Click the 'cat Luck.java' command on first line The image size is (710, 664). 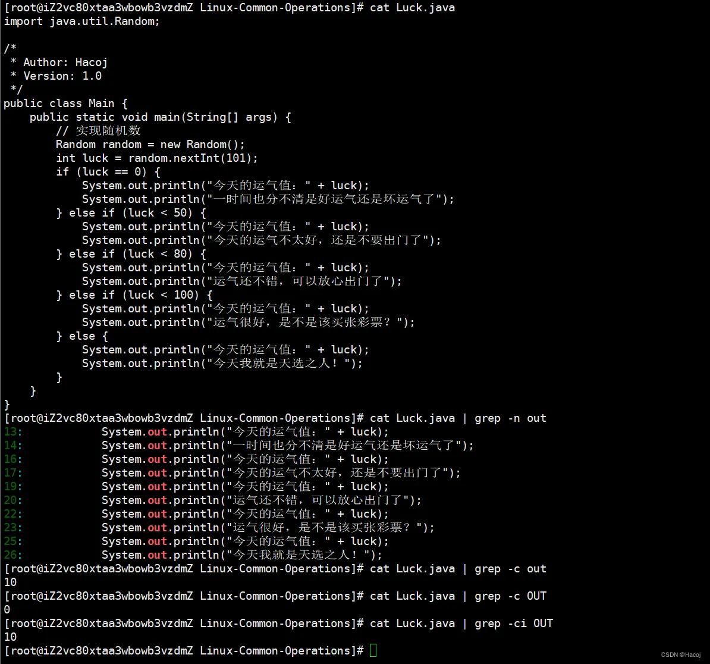(413, 8)
